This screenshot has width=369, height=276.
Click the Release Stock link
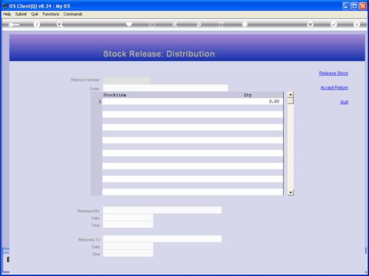333,73
